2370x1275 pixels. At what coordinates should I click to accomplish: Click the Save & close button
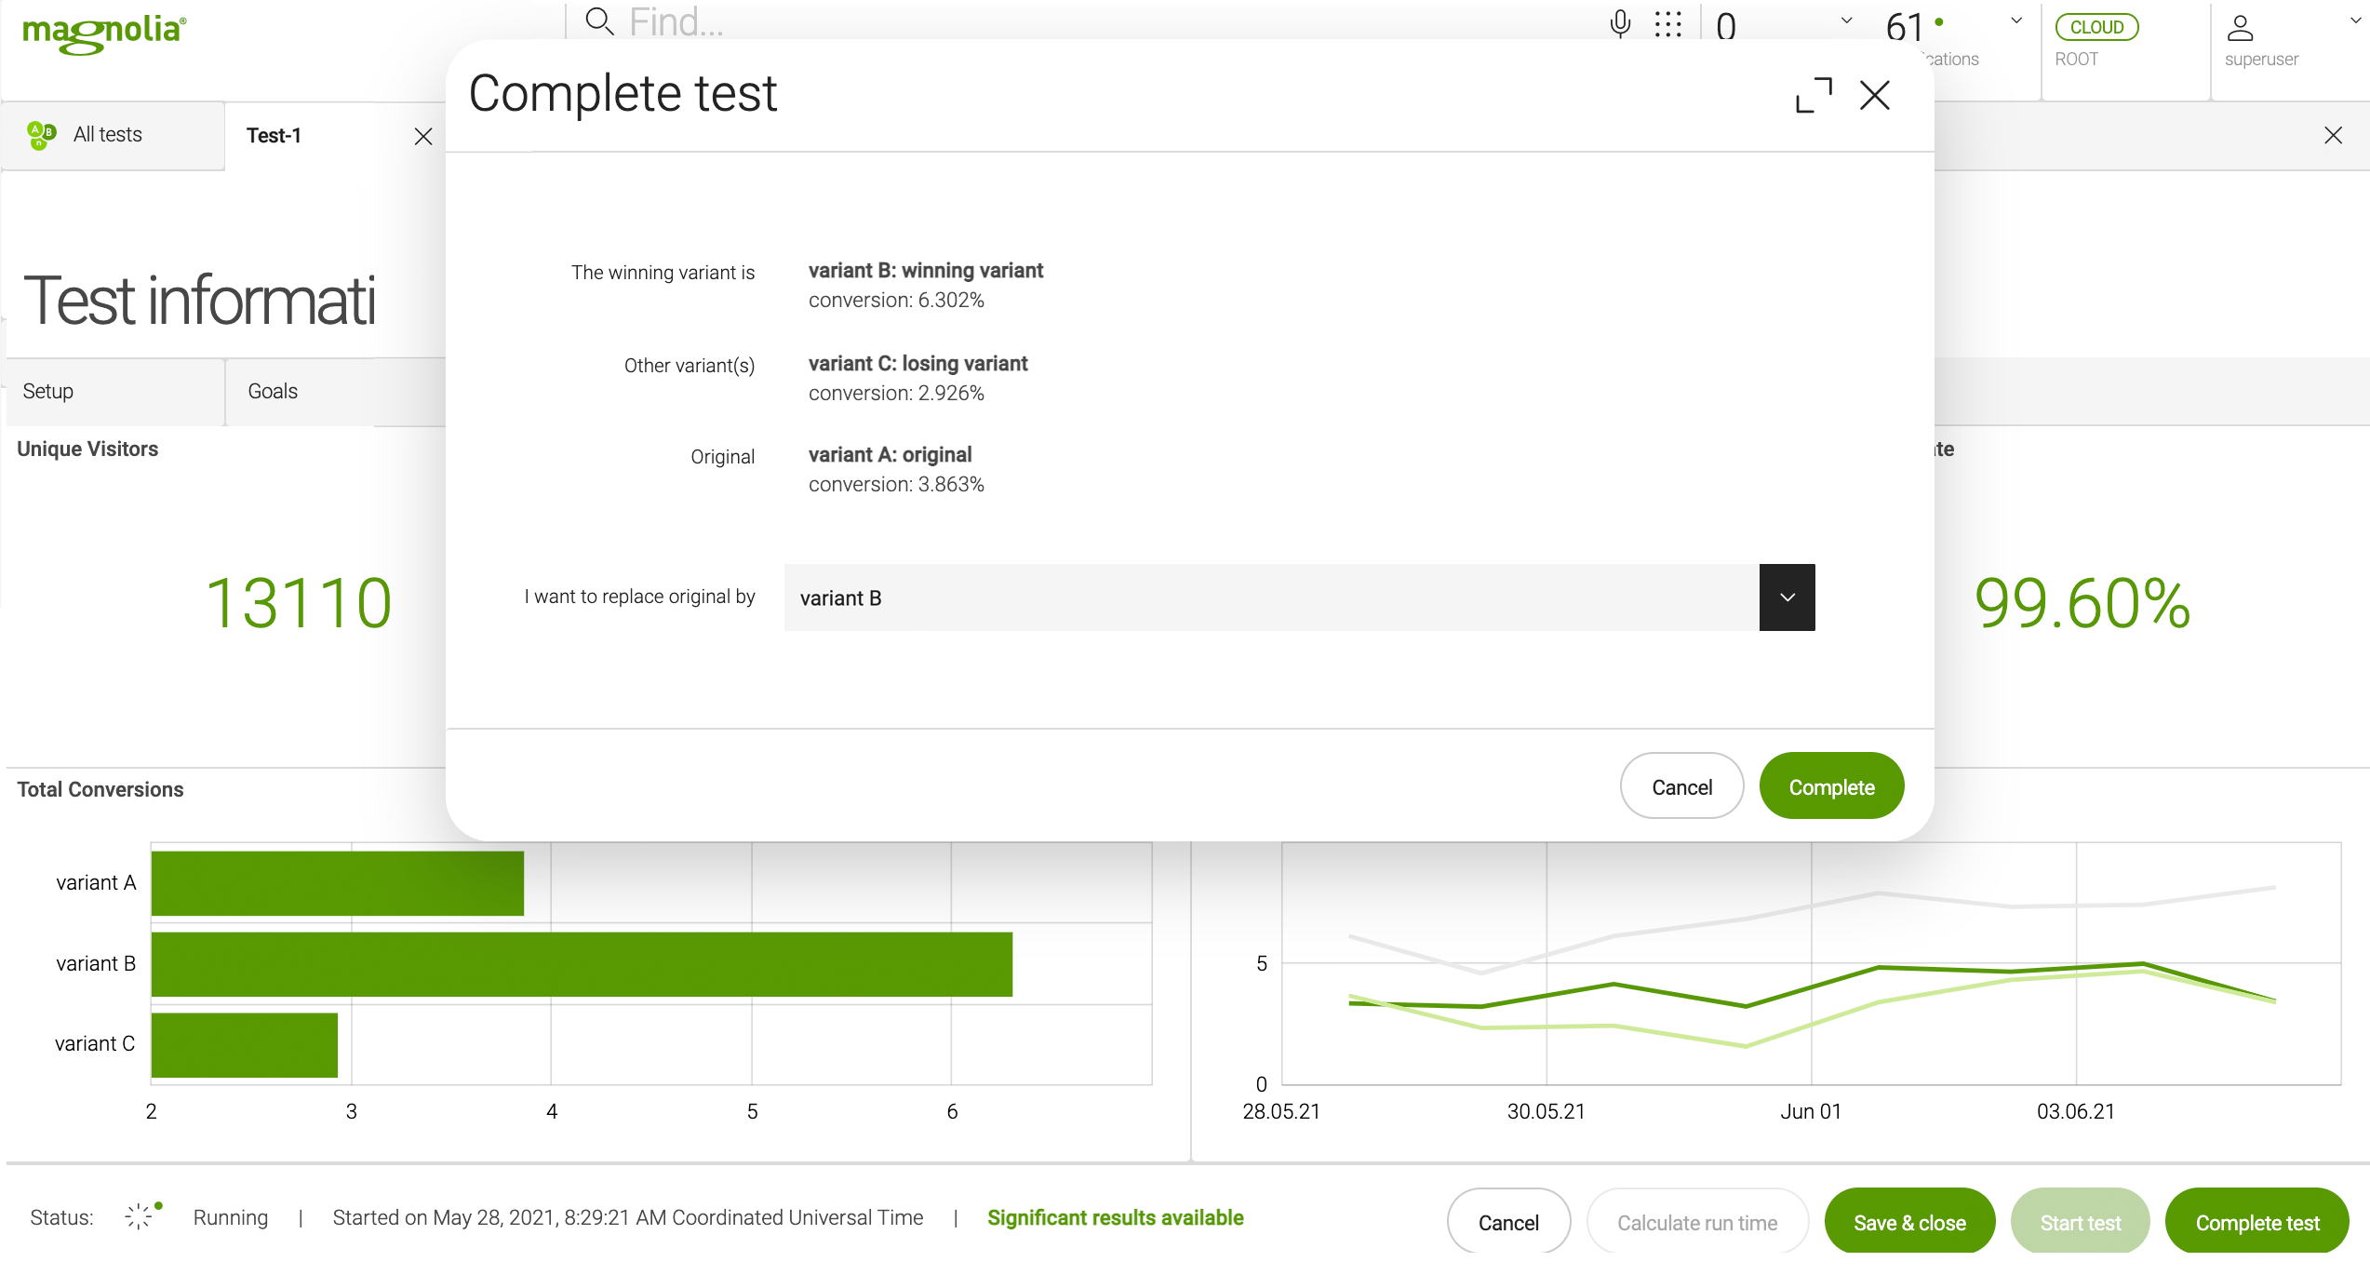[x=1908, y=1222]
